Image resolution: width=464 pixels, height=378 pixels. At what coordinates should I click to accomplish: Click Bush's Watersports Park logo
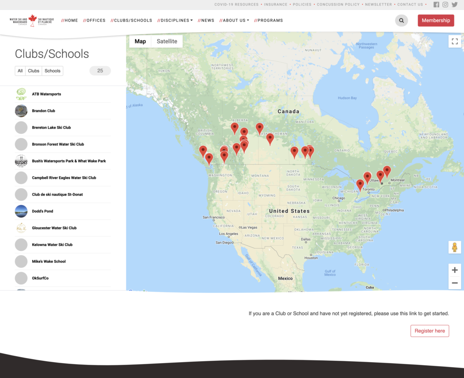pyautogui.click(x=21, y=161)
